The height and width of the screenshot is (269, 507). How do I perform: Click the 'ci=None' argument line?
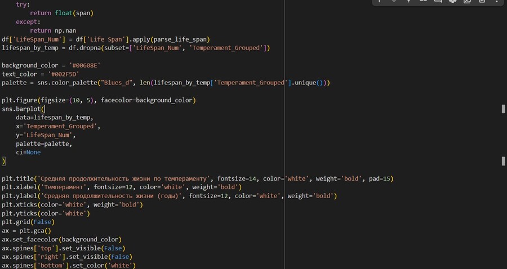[28, 153]
